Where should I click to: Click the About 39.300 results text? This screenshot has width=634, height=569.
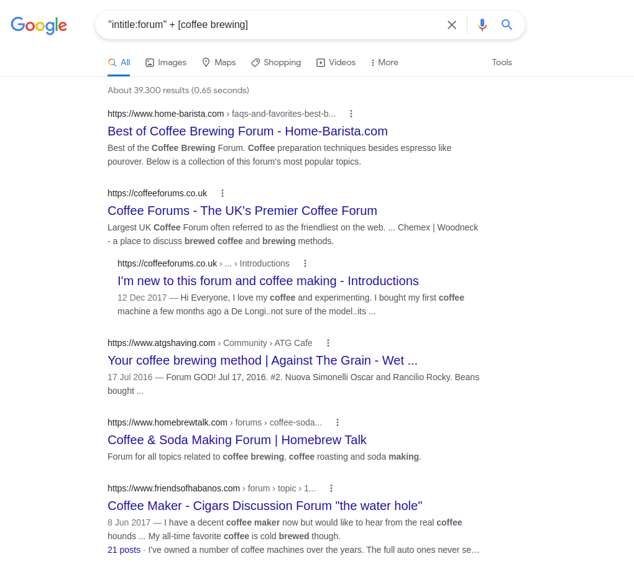[178, 91]
